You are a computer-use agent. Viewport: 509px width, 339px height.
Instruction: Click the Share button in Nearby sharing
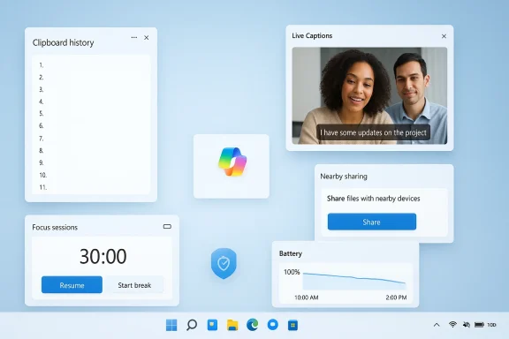[x=372, y=222]
